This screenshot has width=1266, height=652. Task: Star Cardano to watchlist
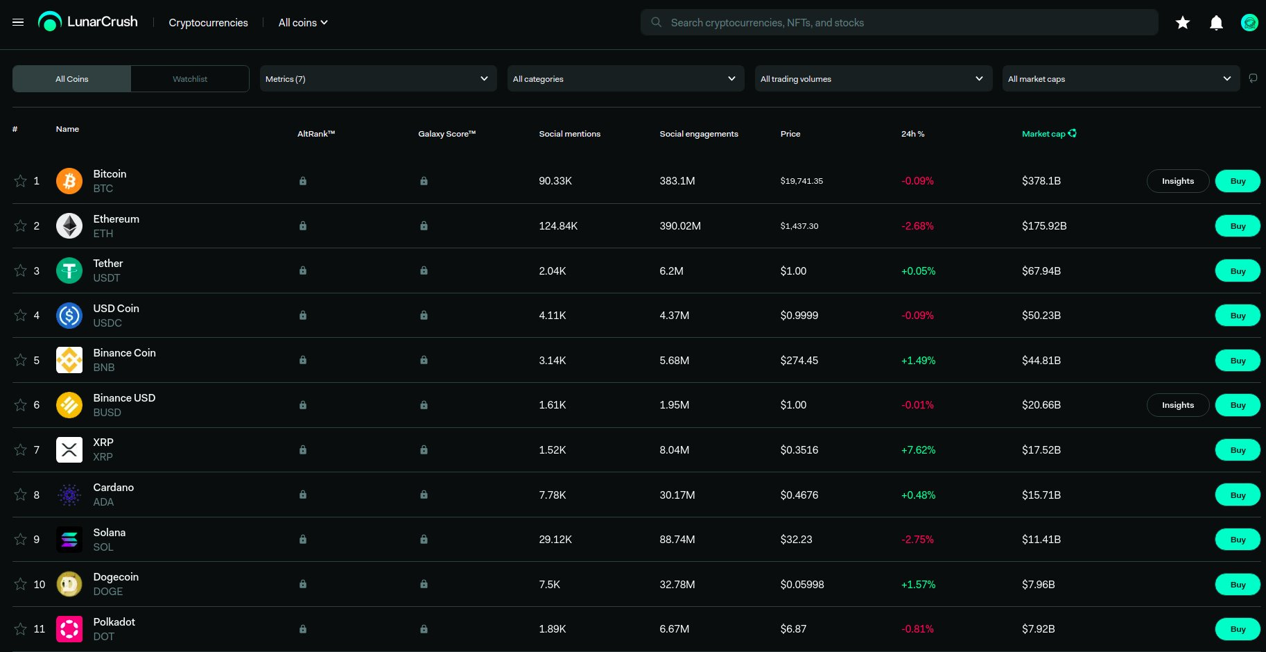coord(21,495)
